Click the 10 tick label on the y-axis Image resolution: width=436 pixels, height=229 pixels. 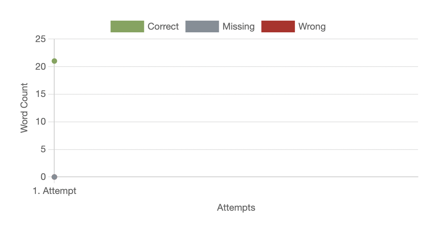[x=41, y=122]
